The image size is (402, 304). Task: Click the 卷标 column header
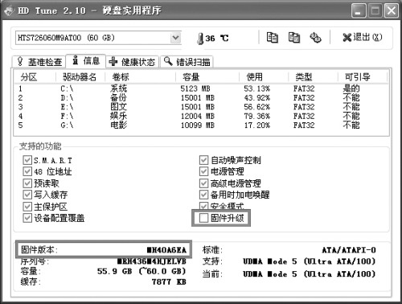coord(140,77)
